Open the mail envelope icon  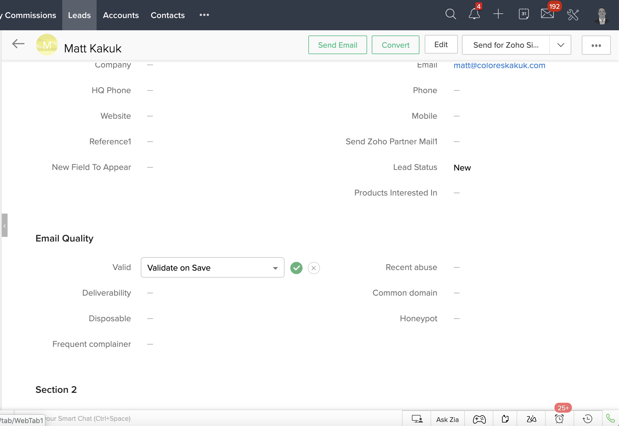coord(547,14)
